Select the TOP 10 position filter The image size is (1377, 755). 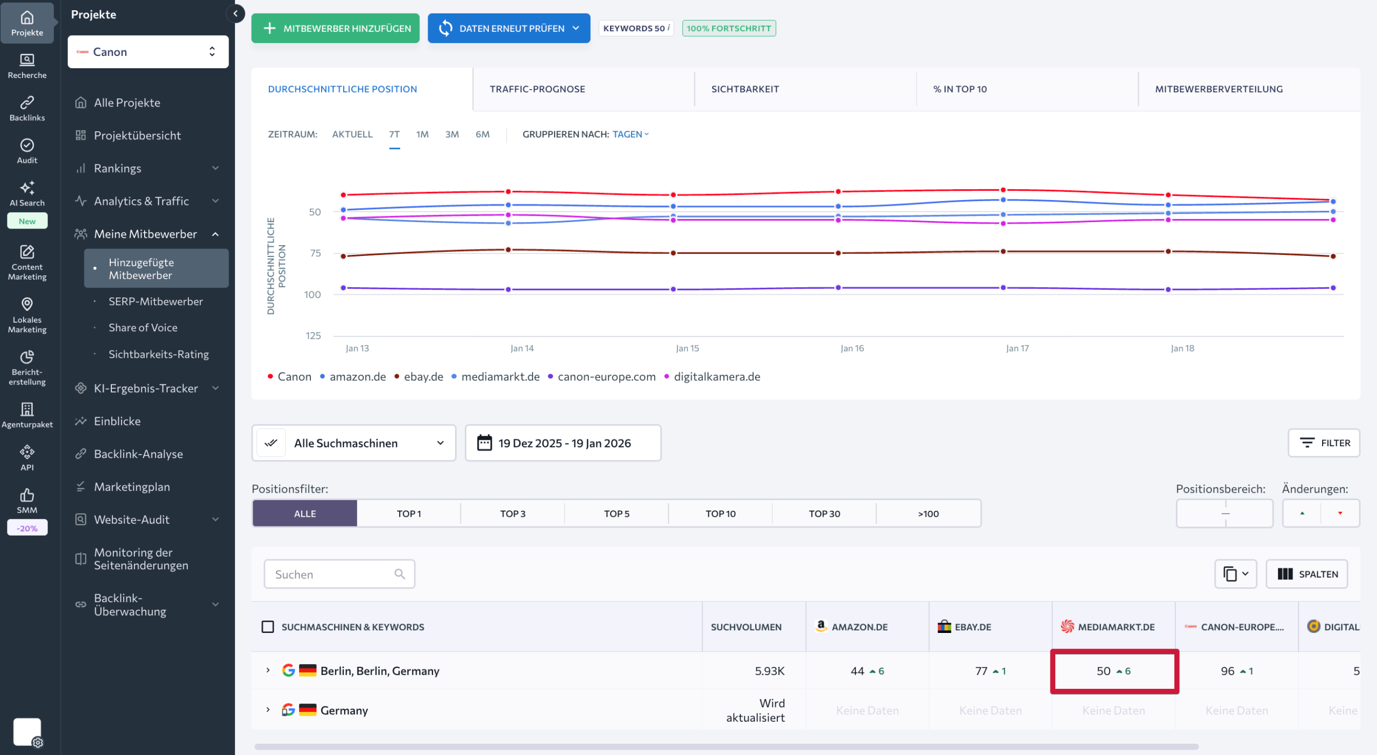pos(720,514)
